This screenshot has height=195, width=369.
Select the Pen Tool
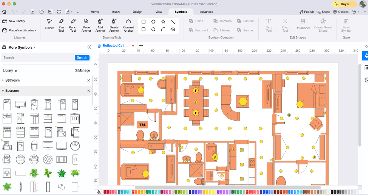pyautogui.click(x=61, y=25)
